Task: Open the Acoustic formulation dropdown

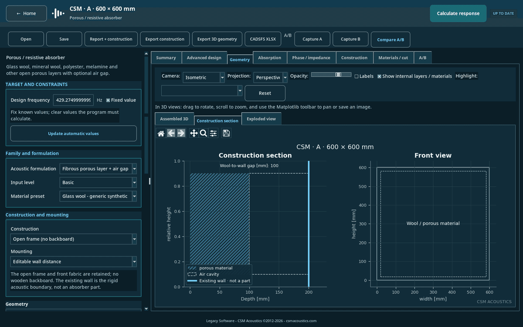Action: (x=98, y=169)
